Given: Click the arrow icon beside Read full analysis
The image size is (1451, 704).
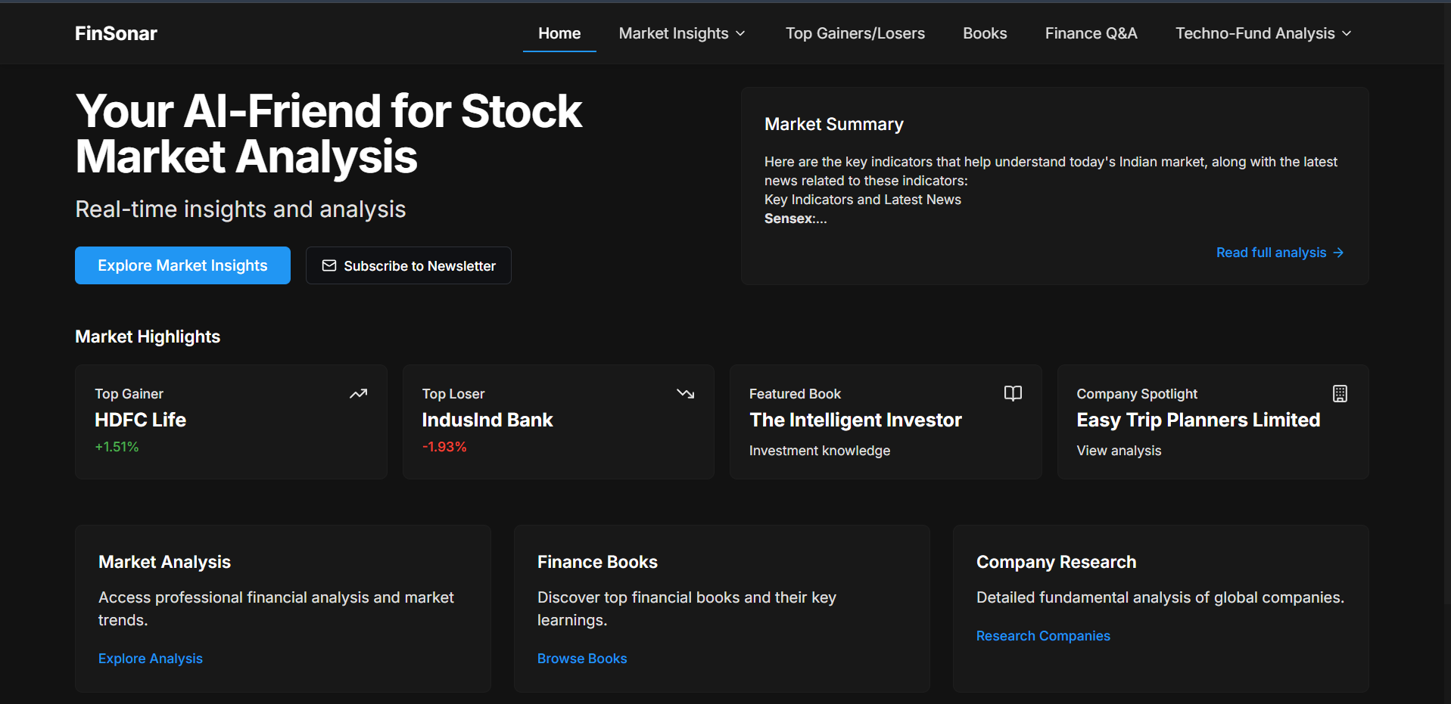Looking at the screenshot, I should (1338, 253).
